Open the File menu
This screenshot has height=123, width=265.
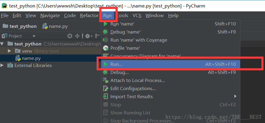click(x=5, y=16)
